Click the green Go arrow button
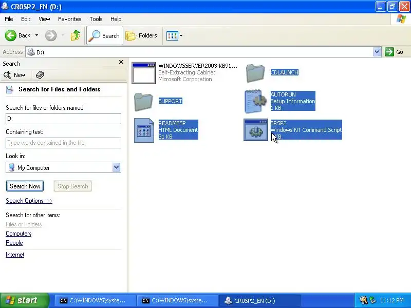Screen dimensions: 411x308 [389, 52]
